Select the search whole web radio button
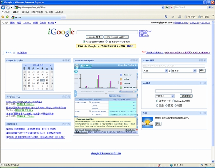This screenshot has height=168, width=215. 84,42
